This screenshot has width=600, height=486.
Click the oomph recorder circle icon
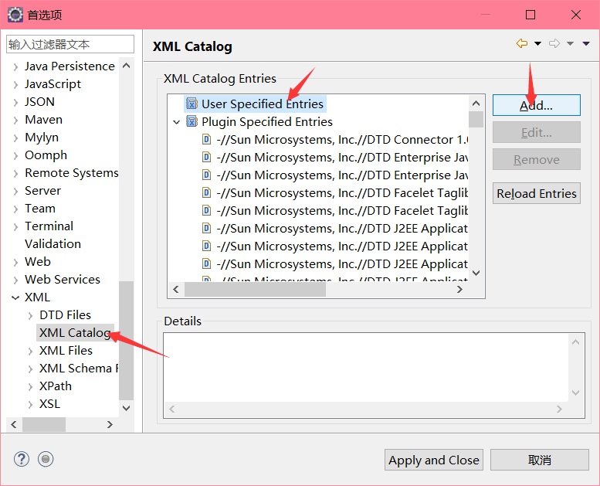coord(46,459)
